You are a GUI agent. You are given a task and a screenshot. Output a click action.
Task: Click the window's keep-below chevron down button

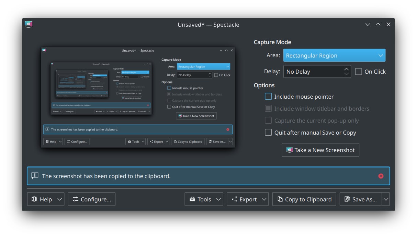[368, 24]
